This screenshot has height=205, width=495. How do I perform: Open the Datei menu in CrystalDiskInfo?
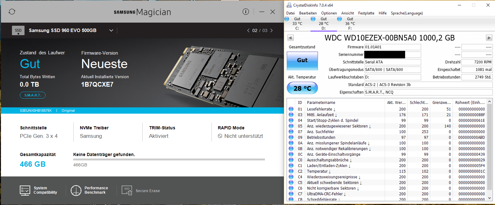point(291,13)
